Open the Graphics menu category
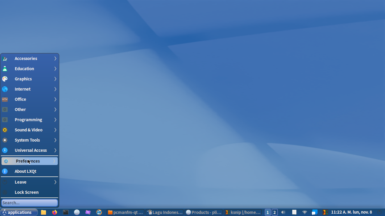The image size is (385, 216). [x=29, y=79]
